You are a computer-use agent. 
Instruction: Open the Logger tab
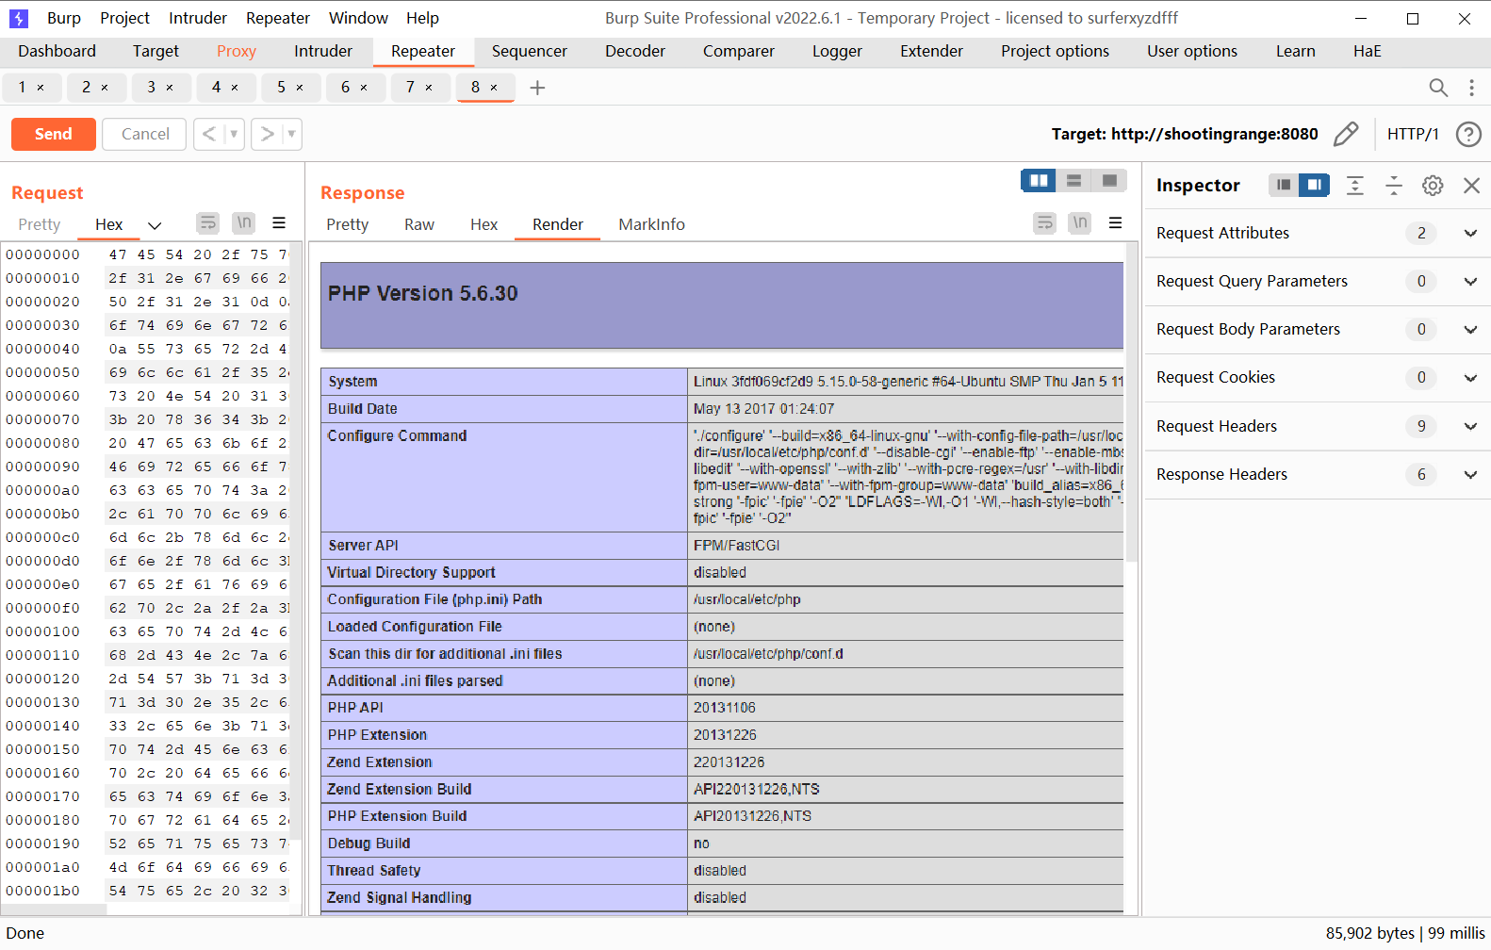tap(837, 51)
